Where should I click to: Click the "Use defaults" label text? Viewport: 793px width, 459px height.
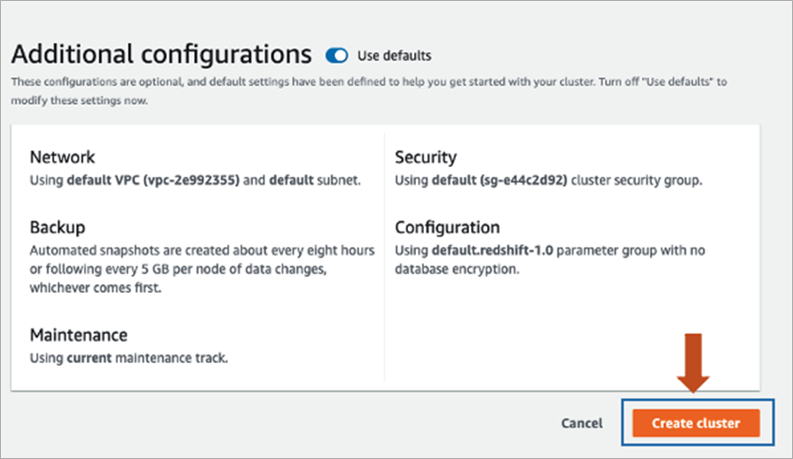click(394, 56)
